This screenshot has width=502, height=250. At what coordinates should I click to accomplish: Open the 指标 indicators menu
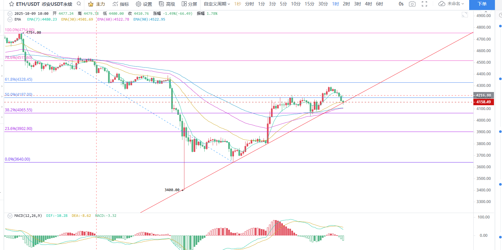pos(121,4)
